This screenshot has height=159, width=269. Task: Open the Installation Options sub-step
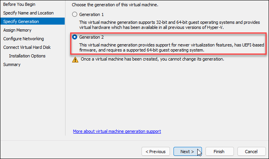click(x=27, y=56)
